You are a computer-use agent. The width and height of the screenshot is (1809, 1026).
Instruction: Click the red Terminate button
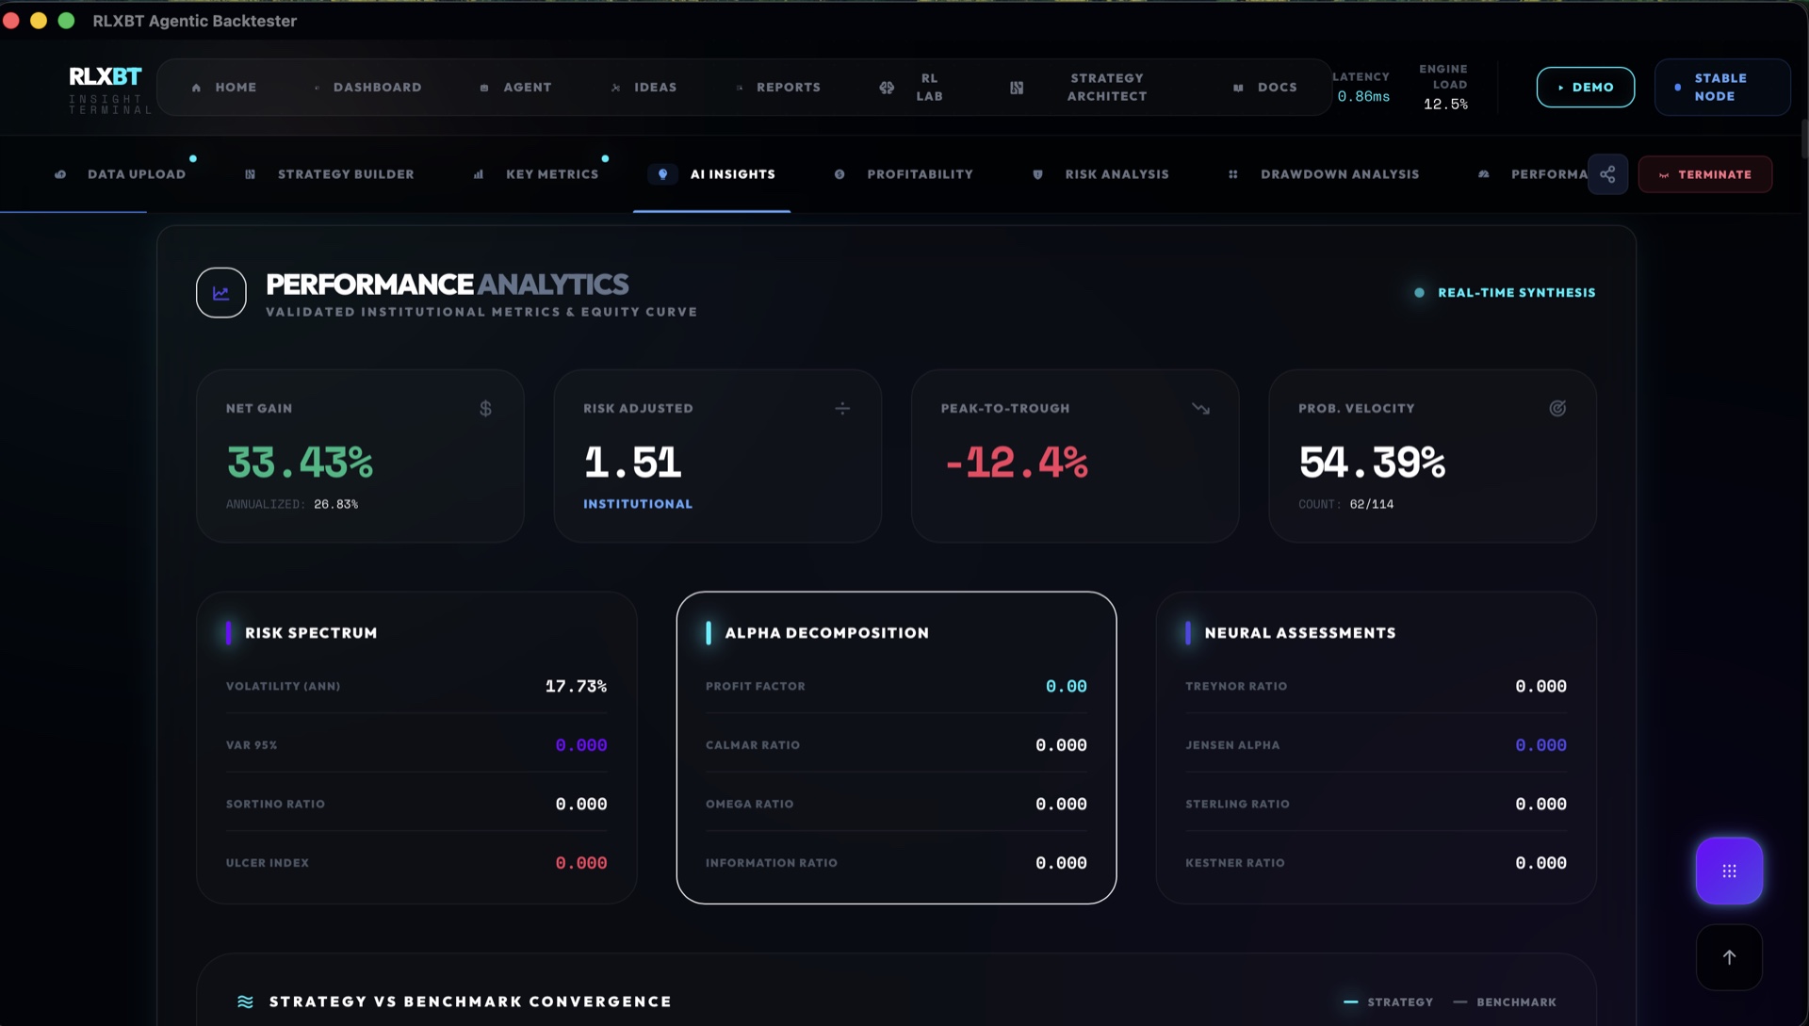(x=1705, y=174)
